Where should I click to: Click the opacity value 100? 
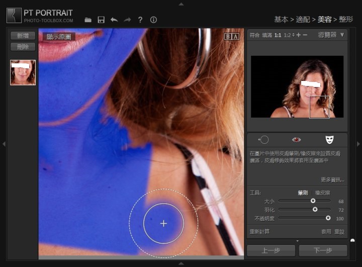tap(340, 219)
